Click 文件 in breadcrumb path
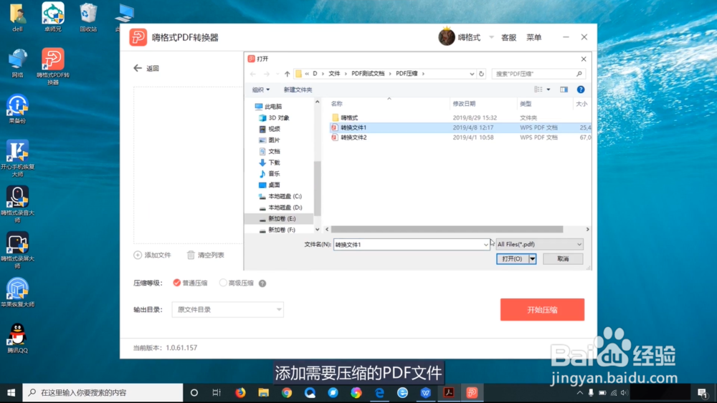Image resolution: width=717 pixels, height=403 pixels. tap(334, 74)
